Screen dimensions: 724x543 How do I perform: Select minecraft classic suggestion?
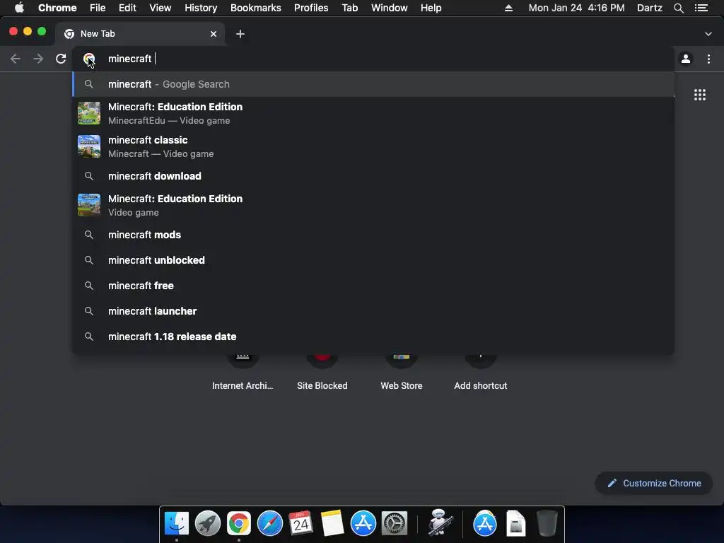pos(373,146)
